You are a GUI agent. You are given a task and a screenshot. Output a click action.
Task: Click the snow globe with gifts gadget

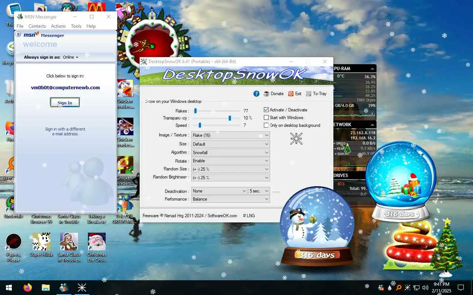401,181
